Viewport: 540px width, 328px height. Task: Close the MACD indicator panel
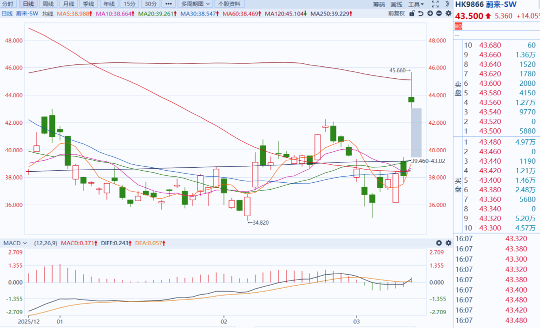tap(439, 243)
